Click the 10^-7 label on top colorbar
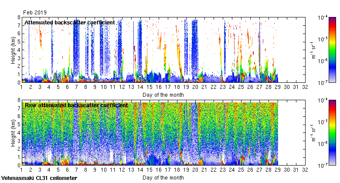The height and width of the screenshot is (183, 340). [323, 83]
